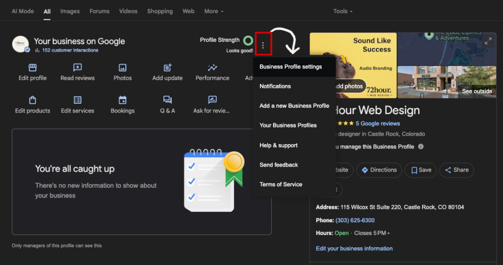Click the Share button
Screen dimensions: 503x265
(456, 170)
